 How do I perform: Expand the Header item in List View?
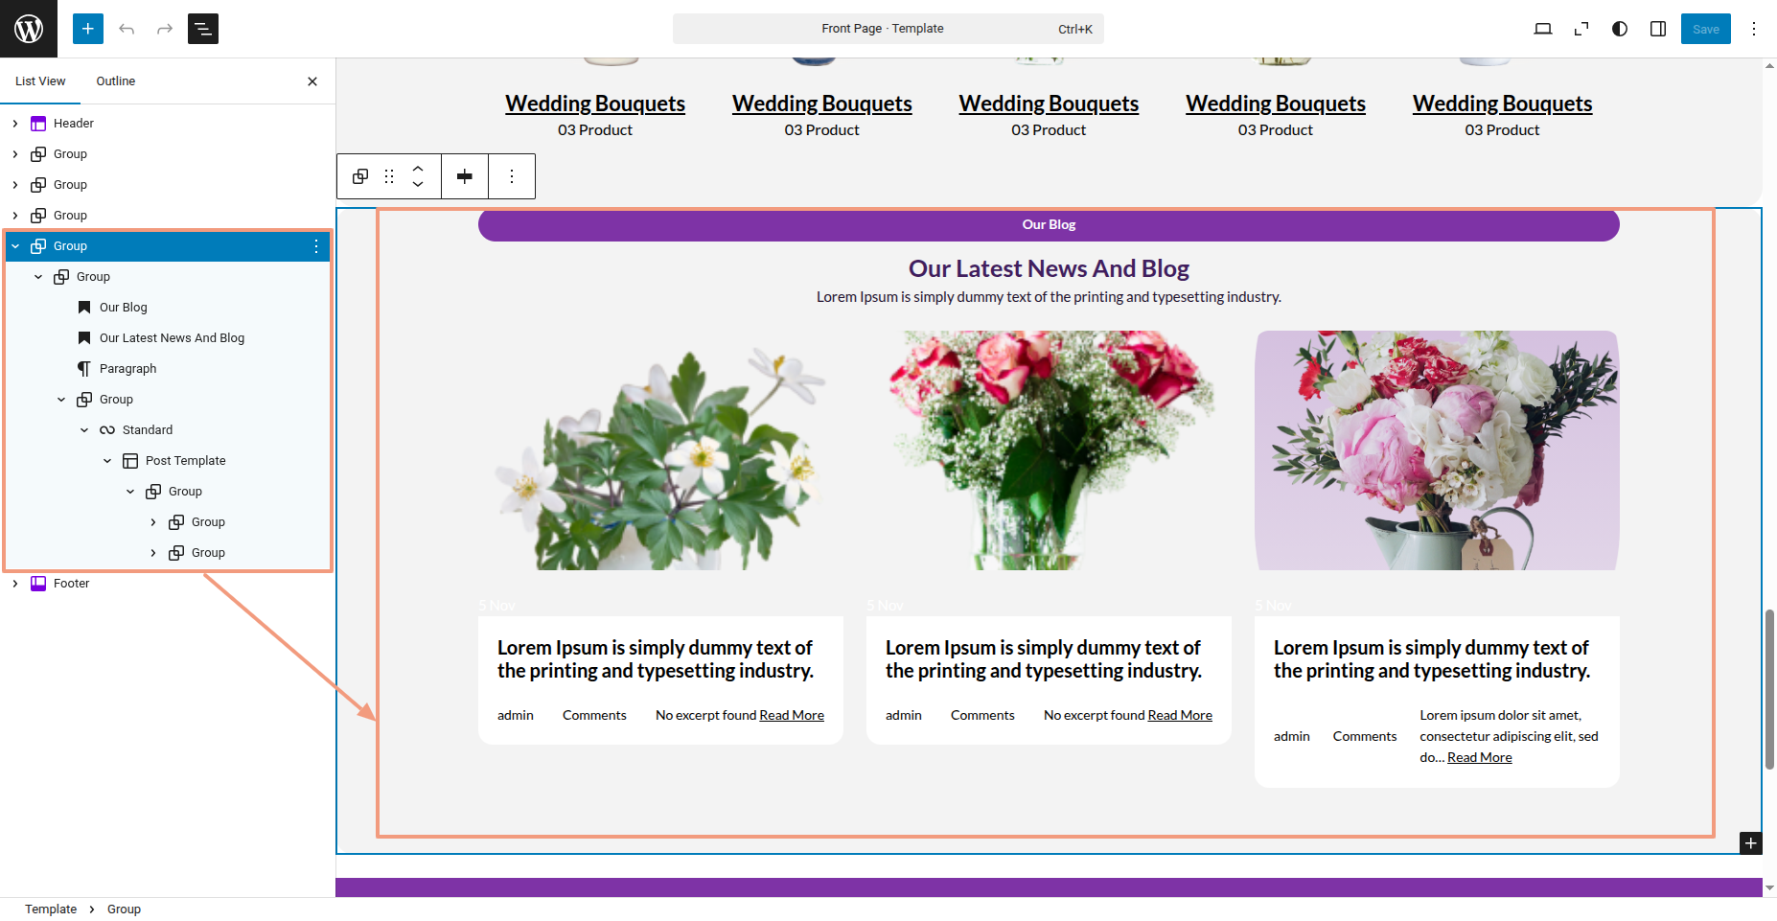pyautogui.click(x=15, y=124)
